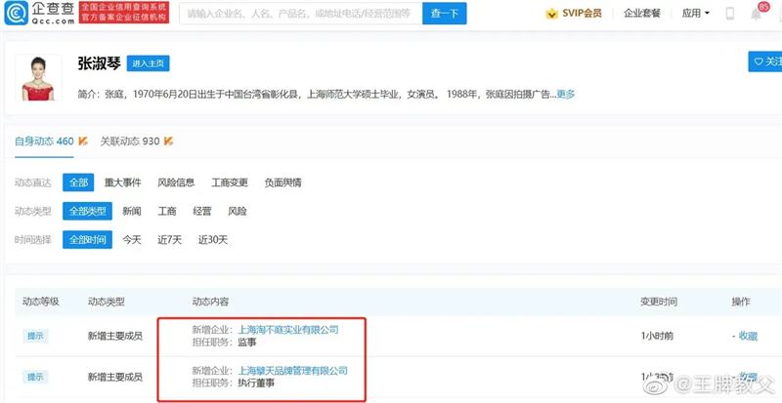Click the 变更时间 column header
The image size is (782, 403).
click(x=659, y=302)
